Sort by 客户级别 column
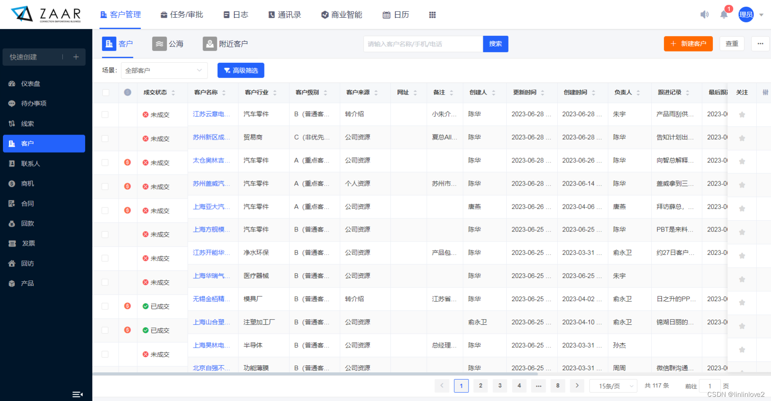771x401 pixels. point(325,93)
